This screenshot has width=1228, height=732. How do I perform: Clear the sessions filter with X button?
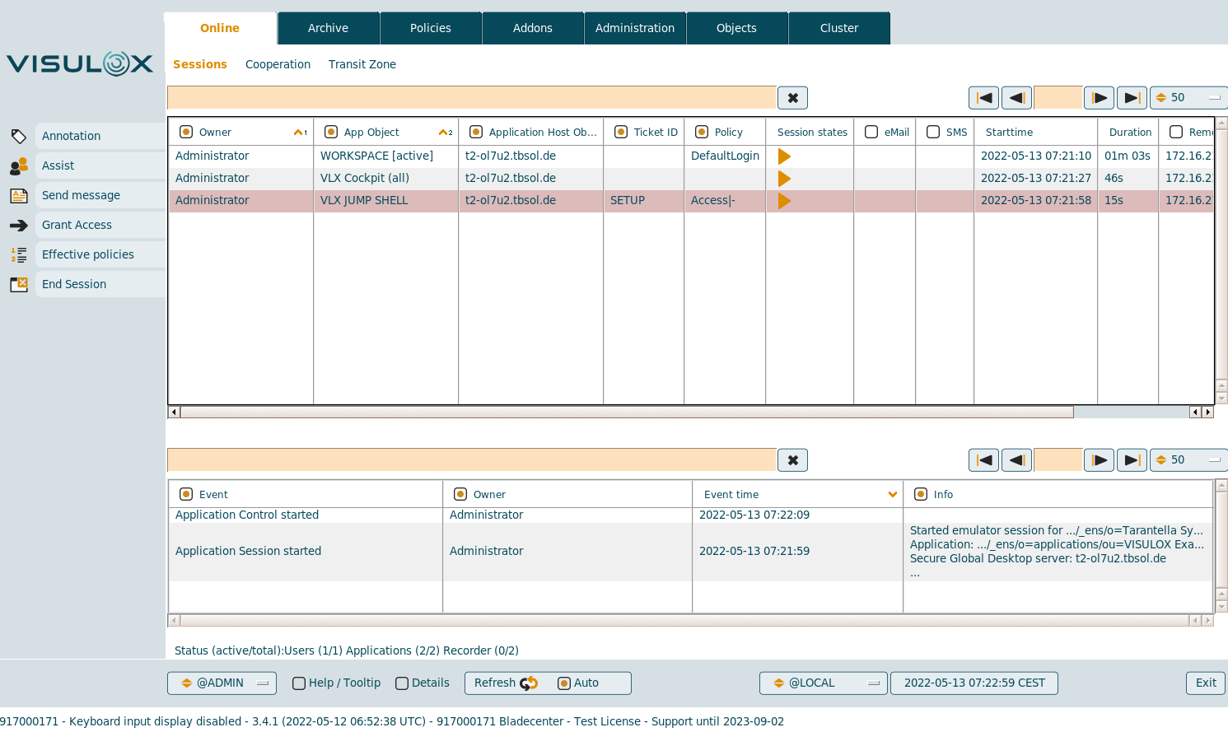coord(792,98)
